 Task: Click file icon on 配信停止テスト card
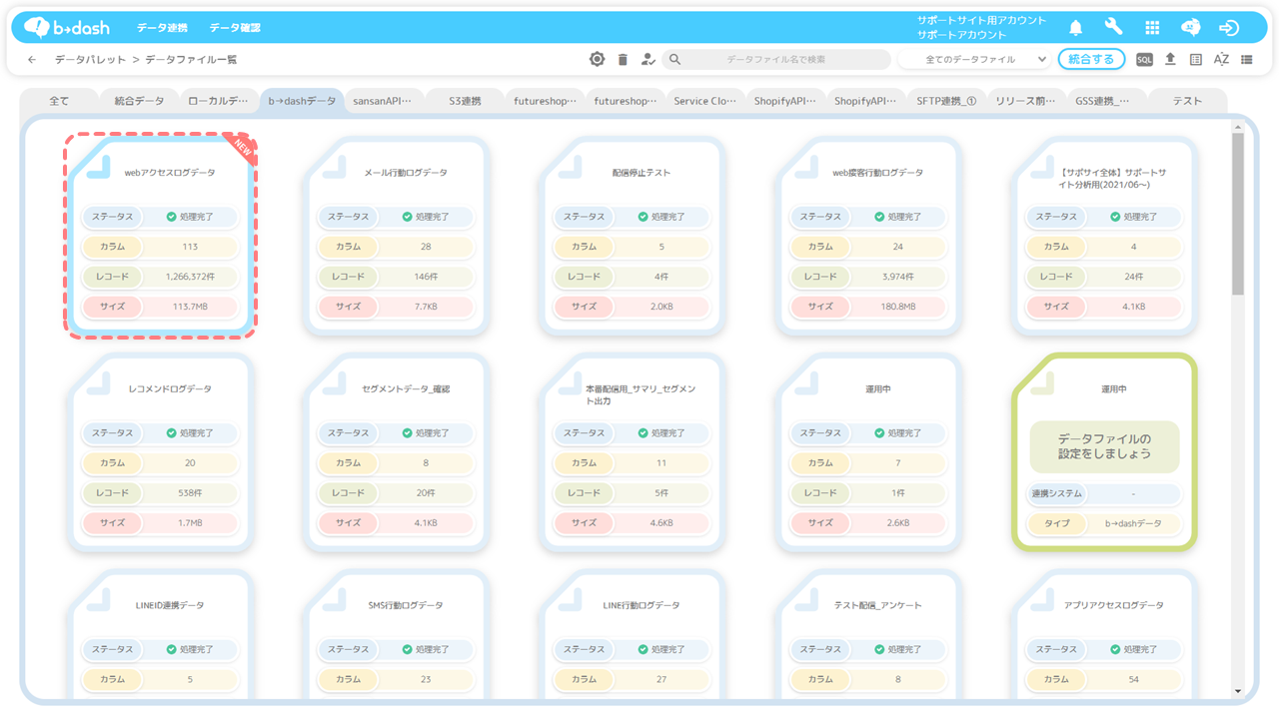point(571,166)
